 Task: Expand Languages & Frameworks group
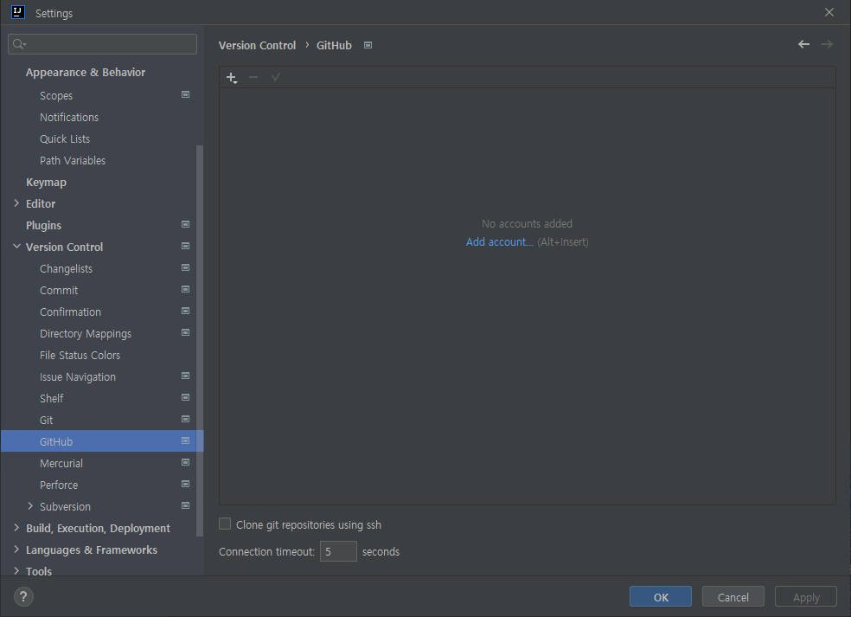tap(16, 550)
